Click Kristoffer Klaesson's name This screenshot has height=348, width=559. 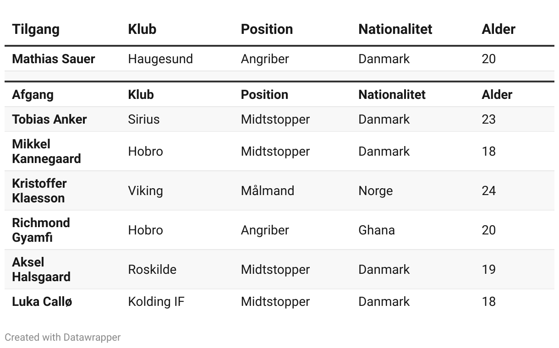pyautogui.click(x=39, y=190)
